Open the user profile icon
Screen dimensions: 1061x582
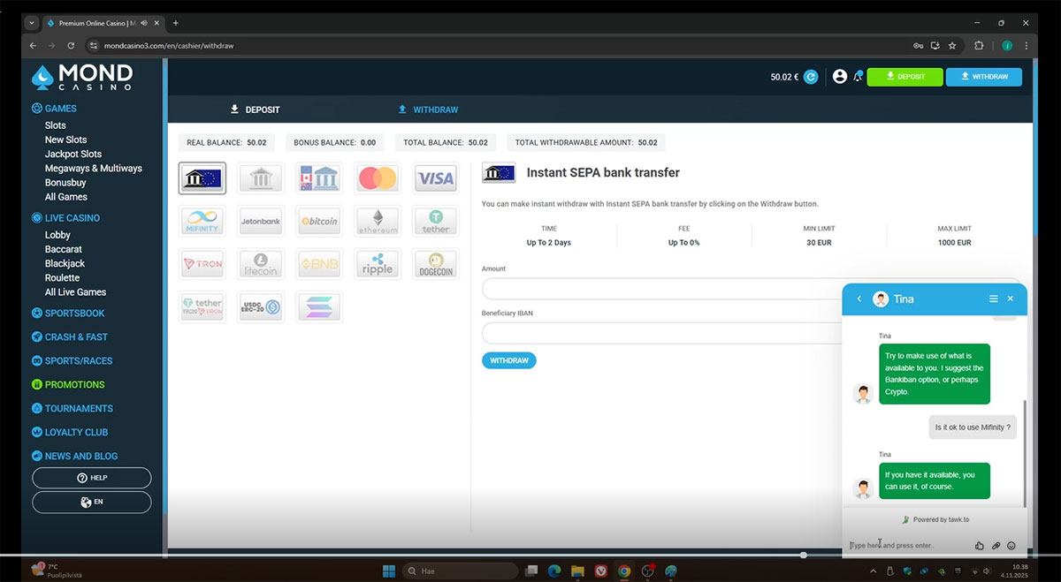840,77
